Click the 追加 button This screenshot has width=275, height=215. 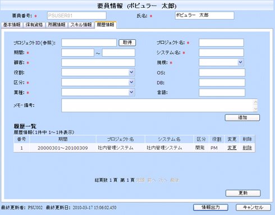click(242, 118)
